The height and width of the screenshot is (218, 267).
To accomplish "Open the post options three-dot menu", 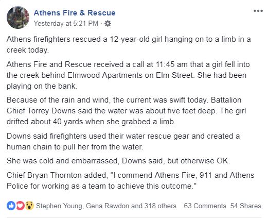I will pos(258,11).
